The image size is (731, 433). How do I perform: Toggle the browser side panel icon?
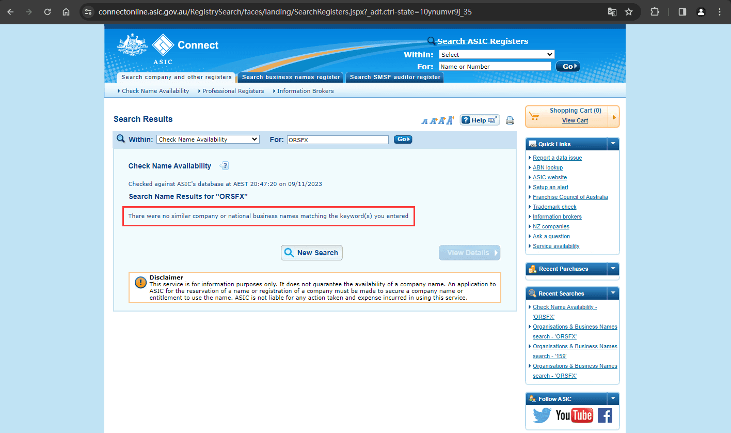tap(682, 11)
